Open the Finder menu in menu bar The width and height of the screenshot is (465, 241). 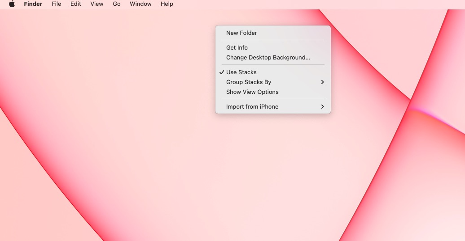point(33,4)
